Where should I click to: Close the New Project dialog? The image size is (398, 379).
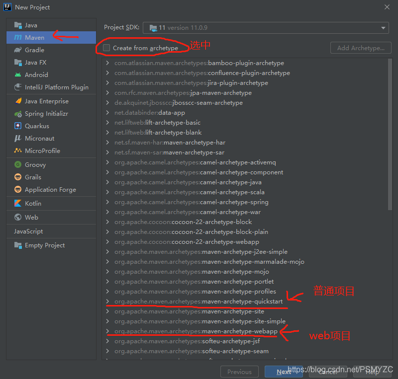387,7
